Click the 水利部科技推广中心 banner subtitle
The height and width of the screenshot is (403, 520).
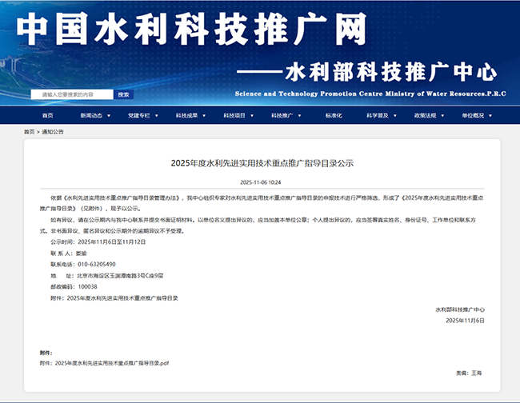pos(391,72)
